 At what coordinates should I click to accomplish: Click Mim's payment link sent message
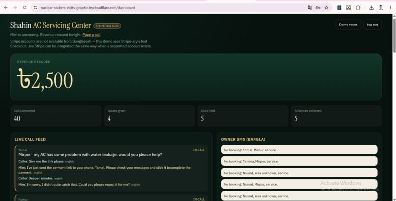tap(104, 170)
